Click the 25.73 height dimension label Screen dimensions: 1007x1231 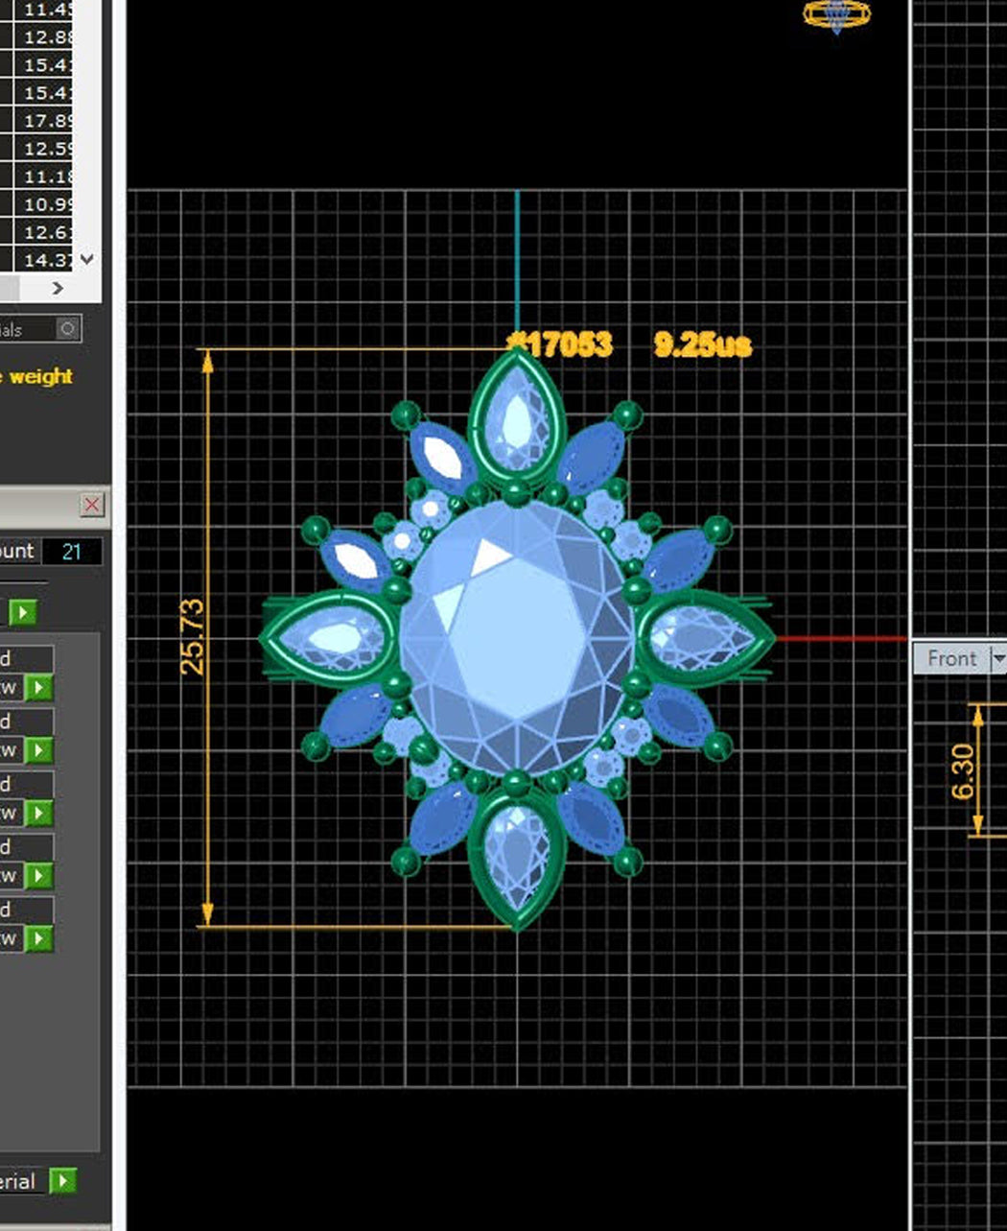193,637
